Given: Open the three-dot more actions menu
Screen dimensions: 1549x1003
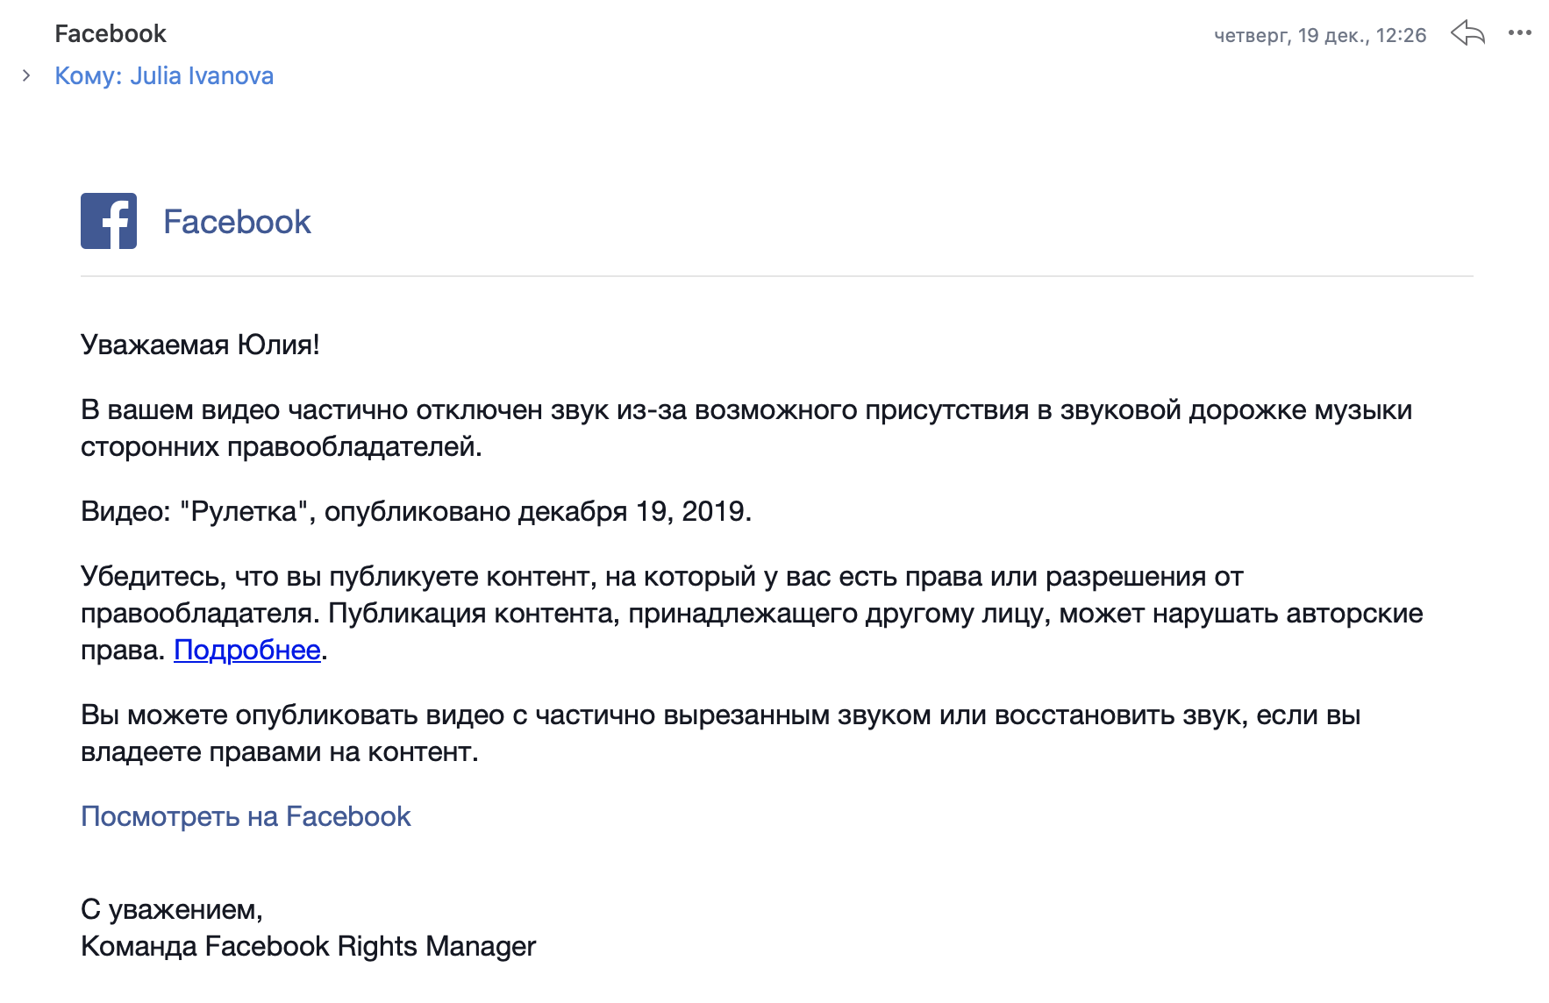Looking at the screenshot, I should click(x=1520, y=33).
